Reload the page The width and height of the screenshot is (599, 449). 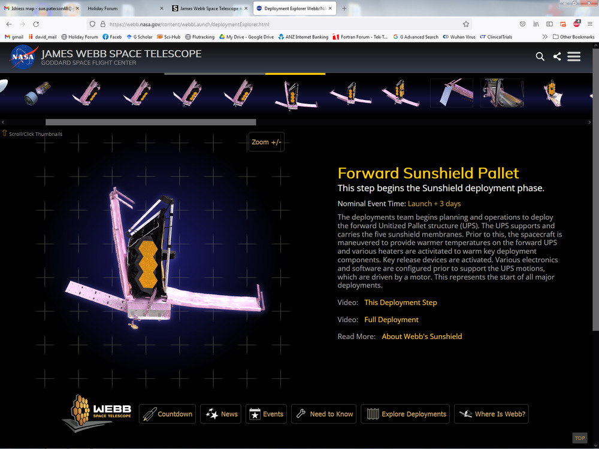pyautogui.click(x=36, y=24)
